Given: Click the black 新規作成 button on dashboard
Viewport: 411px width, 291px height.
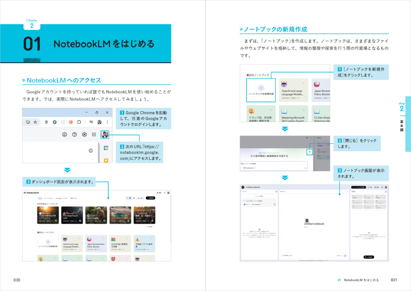Looking at the screenshot, I should coord(150,198).
